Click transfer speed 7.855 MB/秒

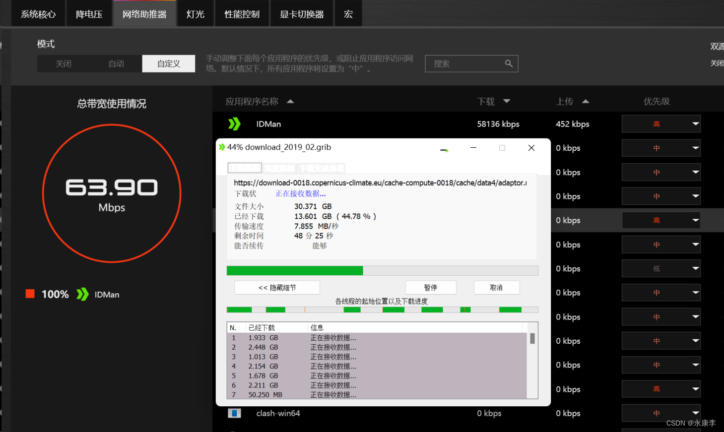click(316, 226)
